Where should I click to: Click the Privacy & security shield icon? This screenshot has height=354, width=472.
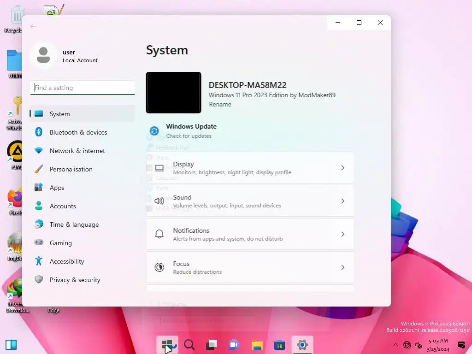pyautogui.click(x=39, y=279)
